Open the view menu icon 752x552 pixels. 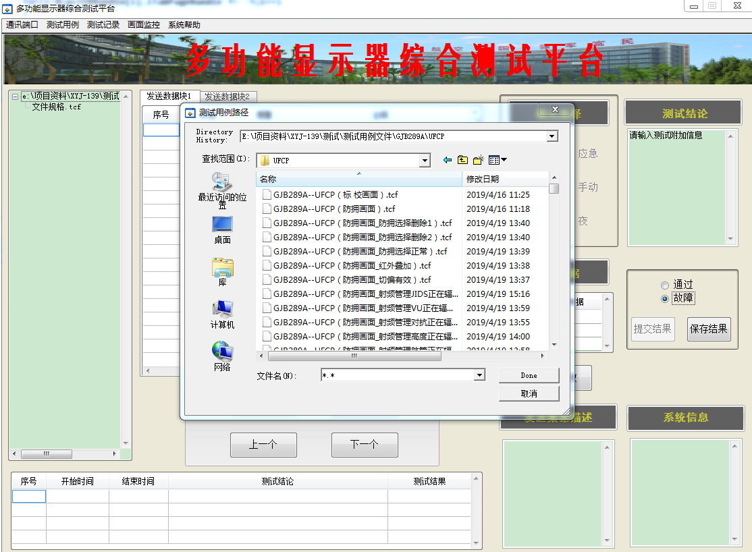tap(494, 160)
